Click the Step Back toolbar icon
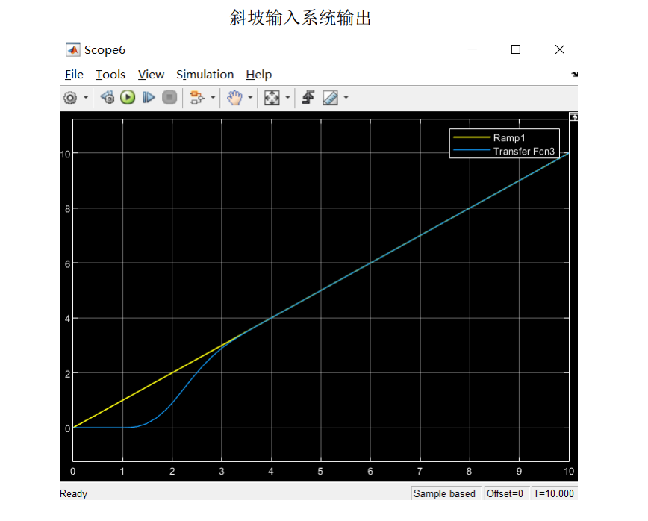The height and width of the screenshot is (521, 648). click(108, 98)
